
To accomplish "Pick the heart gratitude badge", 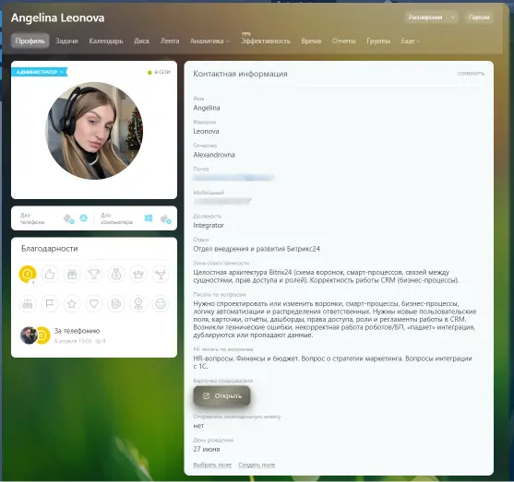I will (x=94, y=303).
